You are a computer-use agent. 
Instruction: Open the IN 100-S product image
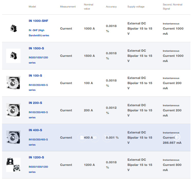point(13,83)
